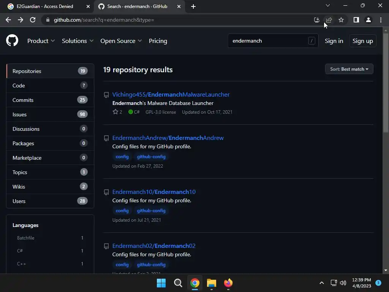Click the star count on EndermanchMalwareLauncher

pyautogui.click(x=117, y=112)
